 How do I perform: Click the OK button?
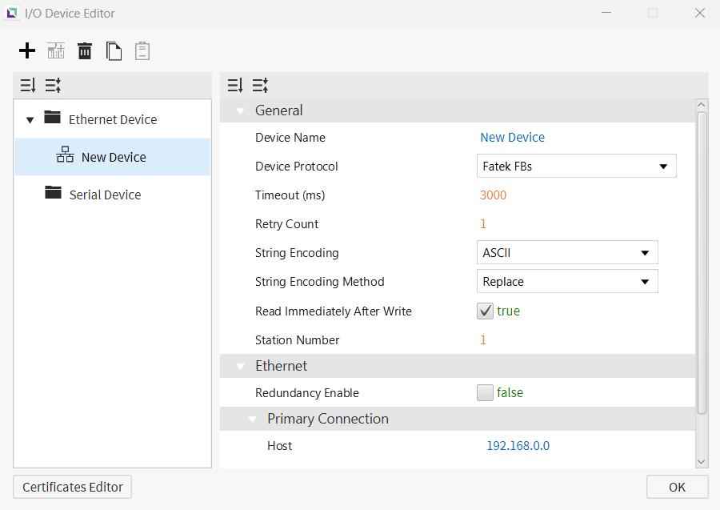pos(678,487)
